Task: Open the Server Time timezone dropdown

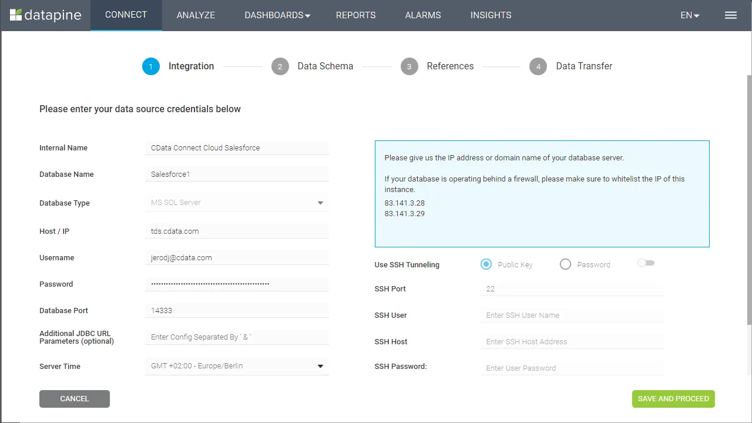Action: click(x=320, y=366)
